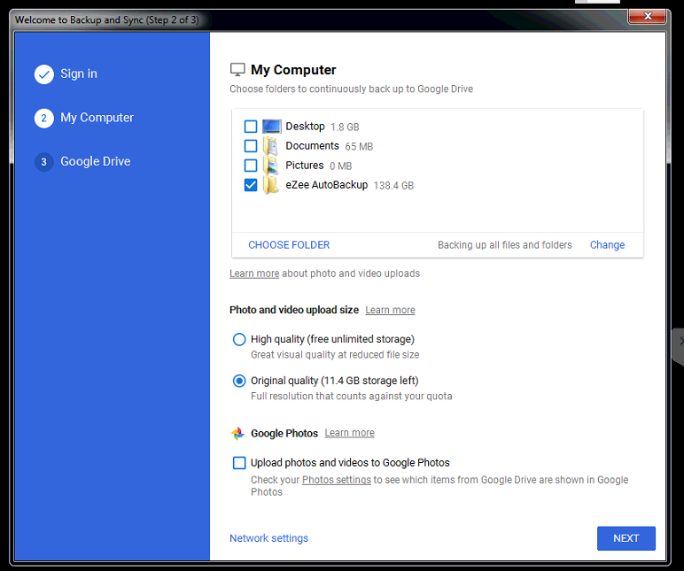Uncheck the eZee AutoBackup checkbox
The image size is (684, 571).
[251, 185]
